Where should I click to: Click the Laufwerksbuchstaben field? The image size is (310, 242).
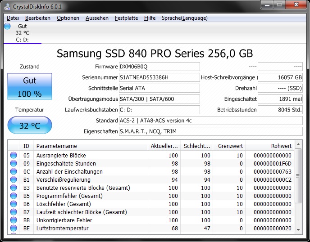[160, 110]
